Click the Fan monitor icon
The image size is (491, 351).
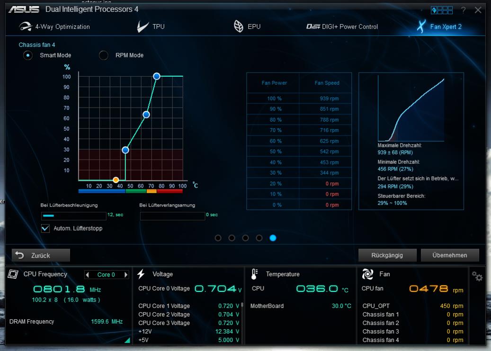[367, 274]
